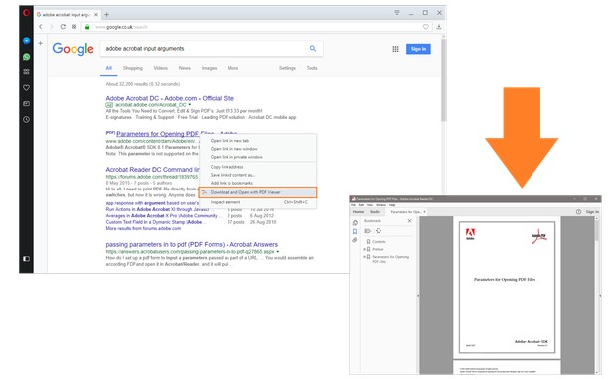Open 'Parameters for Opening PDF Files' result link
The width and height of the screenshot is (608, 379).
(157, 134)
